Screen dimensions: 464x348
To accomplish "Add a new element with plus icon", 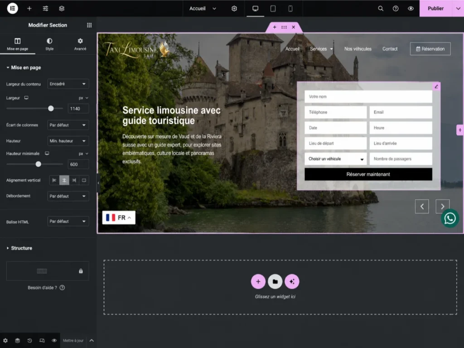I will (29, 8).
